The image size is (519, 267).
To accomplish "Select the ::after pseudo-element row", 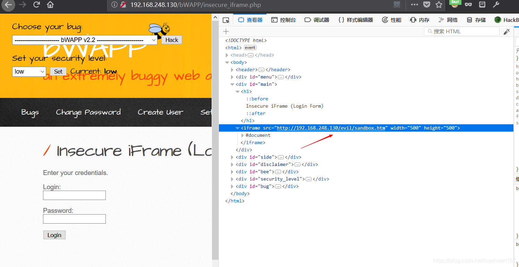I will pos(256,114).
